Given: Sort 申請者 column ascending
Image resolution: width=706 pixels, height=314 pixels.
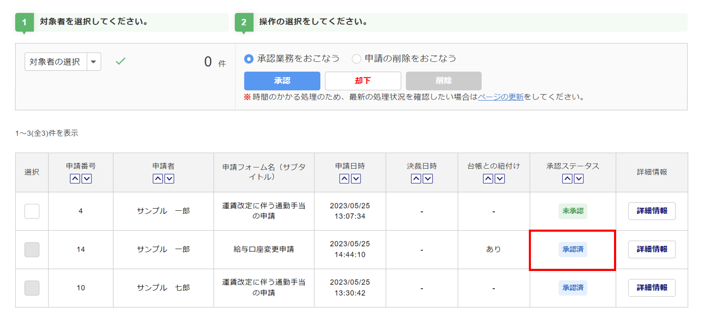Looking at the screenshot, I should click(158, 179).
